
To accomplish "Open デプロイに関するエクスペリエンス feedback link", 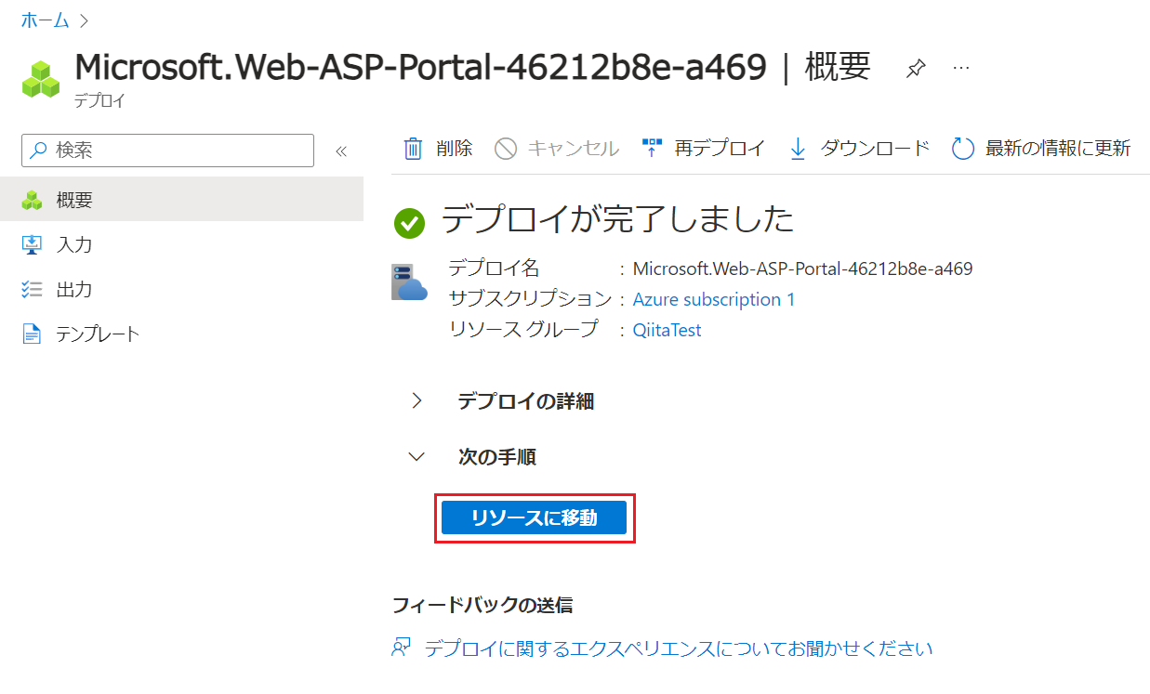I will [679, 648].
